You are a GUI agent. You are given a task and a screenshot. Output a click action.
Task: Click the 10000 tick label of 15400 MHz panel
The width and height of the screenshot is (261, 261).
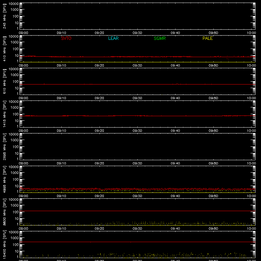coord(13,232)
